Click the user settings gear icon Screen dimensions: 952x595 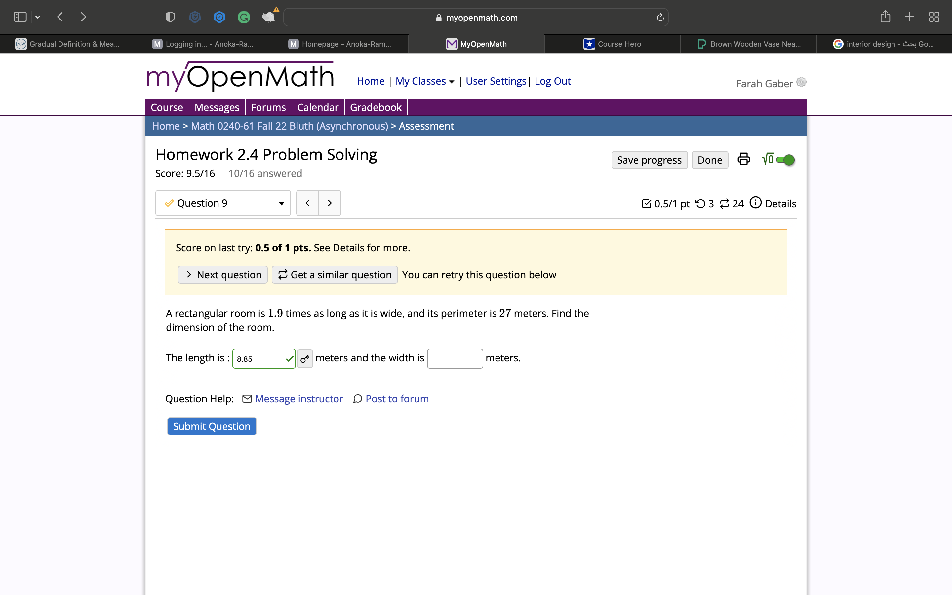click(x=801, y=82)
